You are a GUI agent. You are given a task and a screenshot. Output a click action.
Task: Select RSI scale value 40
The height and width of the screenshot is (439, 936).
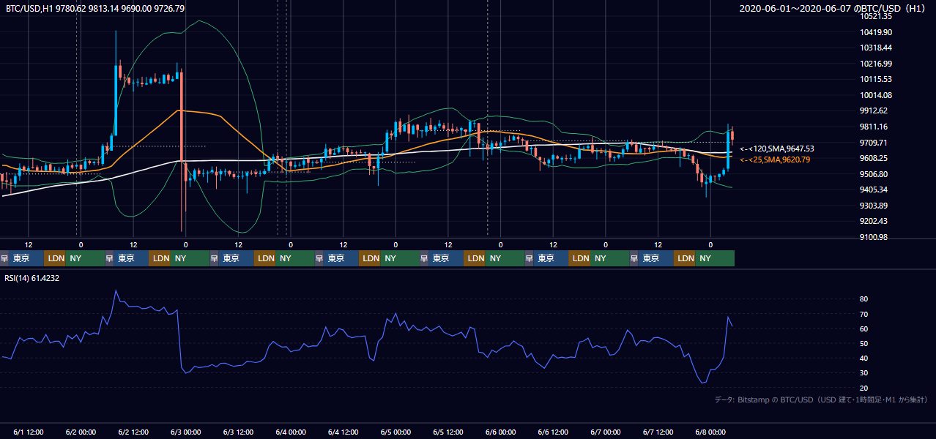click(863, 358)
